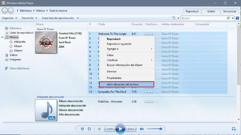Screen dimensions: 241x135
Task: Stop playback with the stop button
Action: (99, 129)
